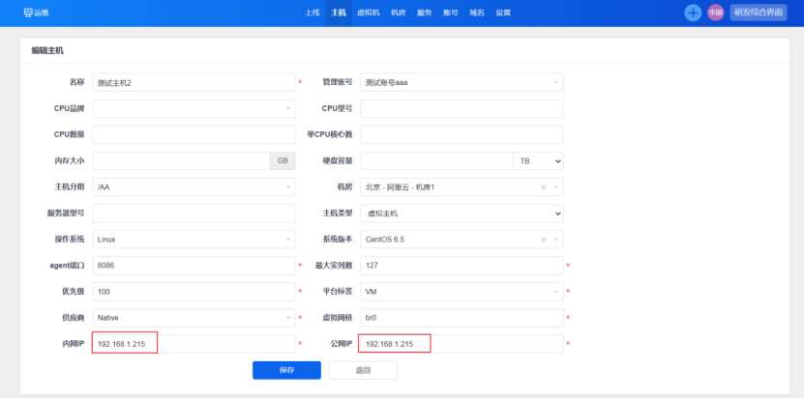Expand the 供应商 Native dropdown
This screenshot has width=804, height=399.
pos(194,318)
